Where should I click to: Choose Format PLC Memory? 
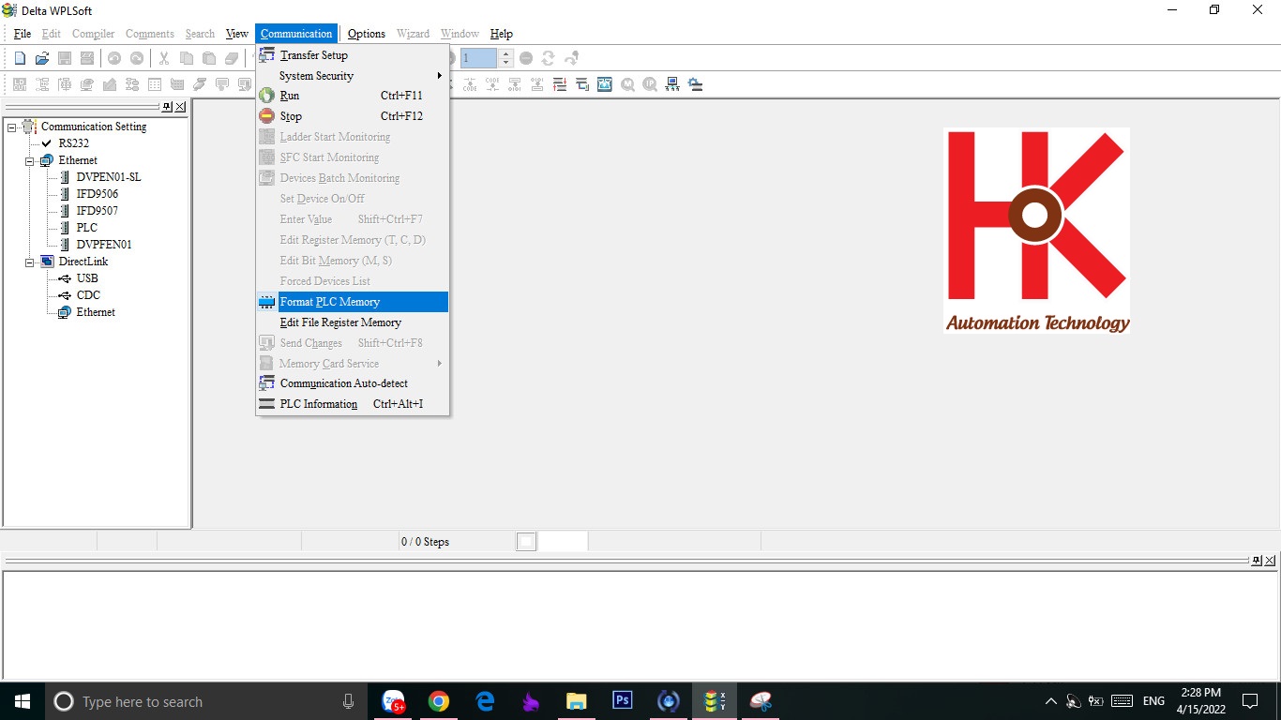tap(352, 302)
